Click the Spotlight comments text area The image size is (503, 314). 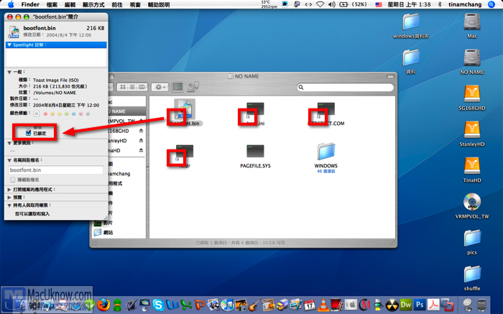[56, 57]
